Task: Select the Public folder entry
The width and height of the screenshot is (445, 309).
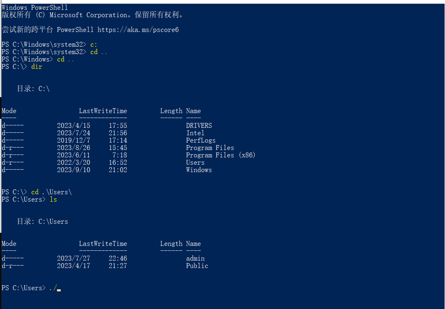Action: [x=197, y=266]
